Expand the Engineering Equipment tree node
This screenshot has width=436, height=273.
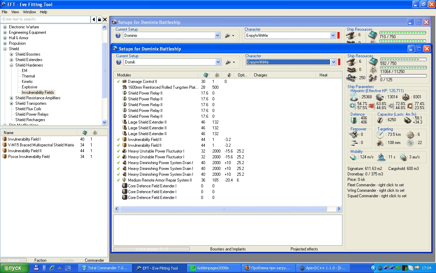[5, 32]
